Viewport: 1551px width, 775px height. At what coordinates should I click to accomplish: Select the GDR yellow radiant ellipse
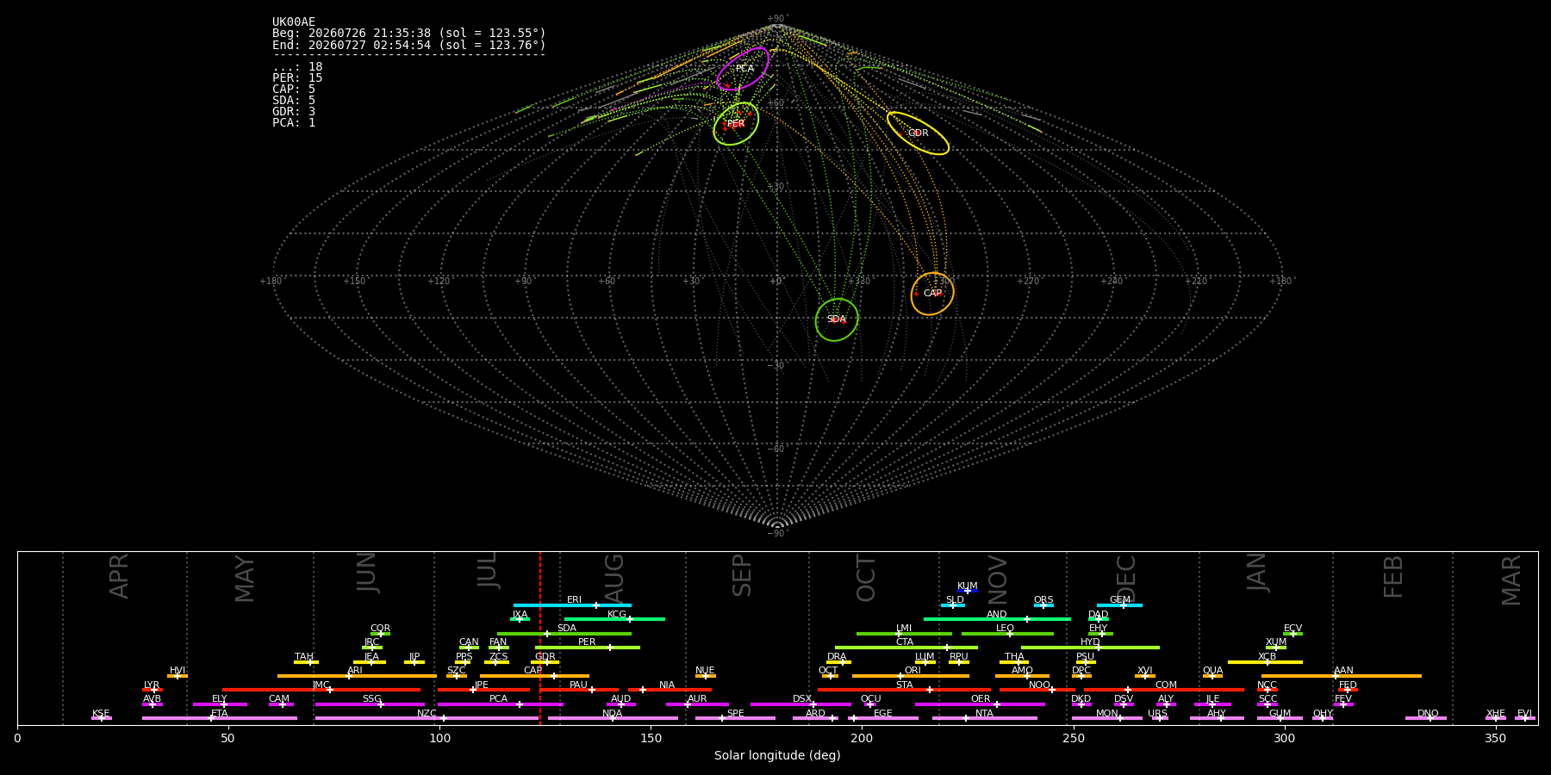click(x=918, y=133)
